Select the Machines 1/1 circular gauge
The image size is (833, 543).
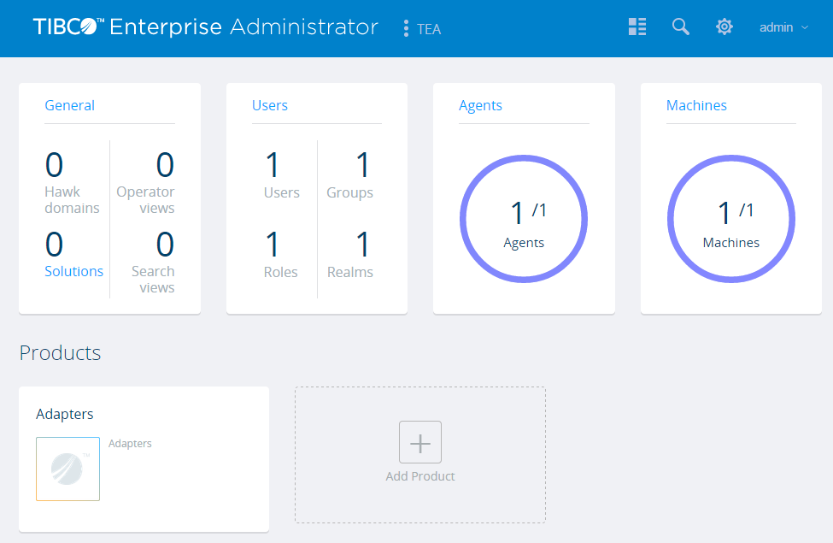coord(730,218)
